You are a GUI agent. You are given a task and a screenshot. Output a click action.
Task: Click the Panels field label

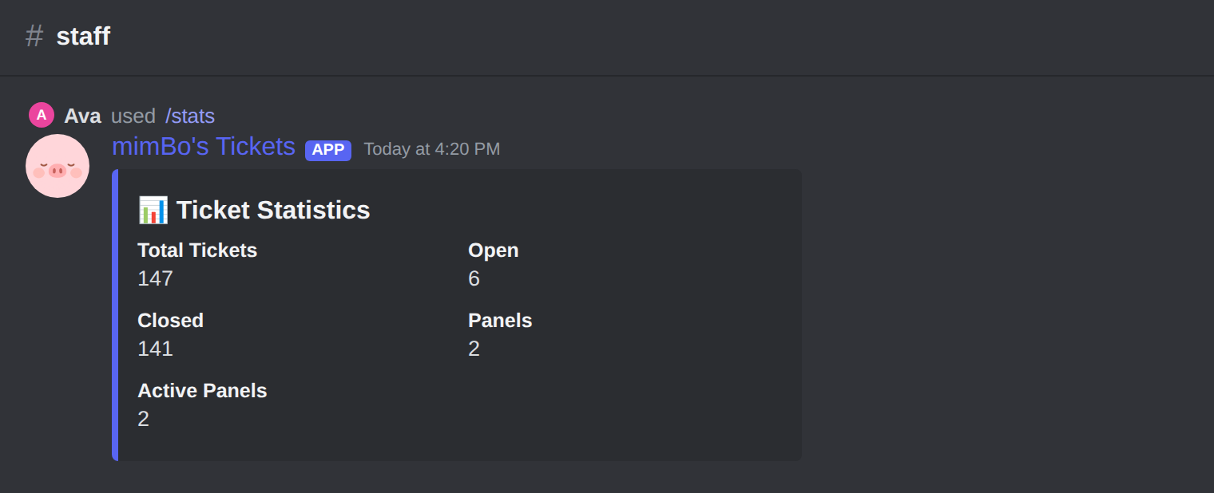tap(500, 321)
